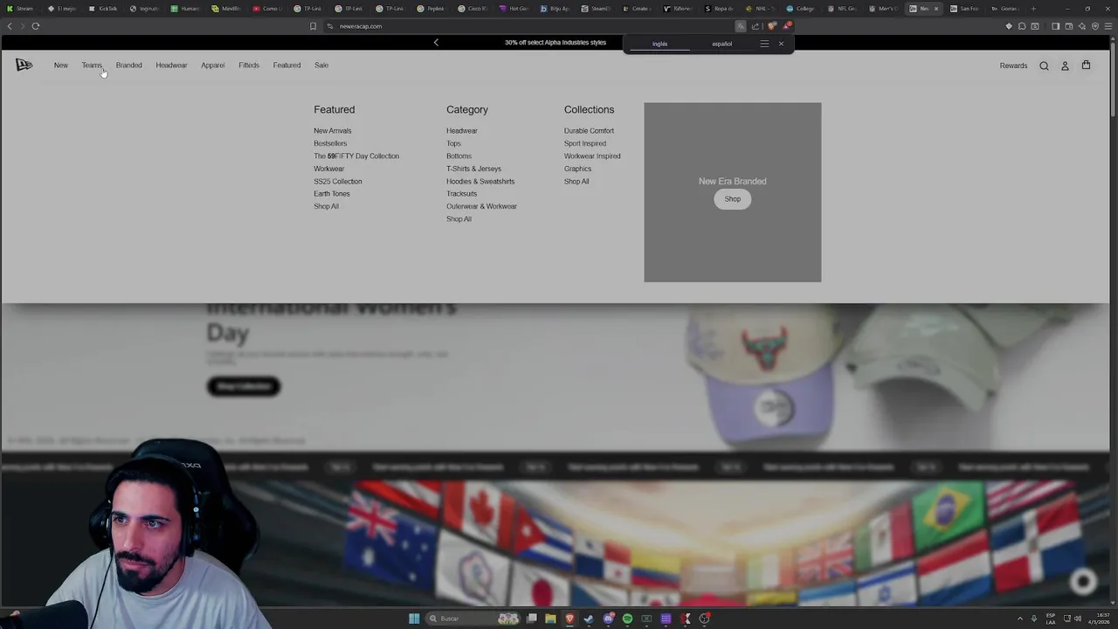Open the site search magnifier icon
This screenshot has width=1118, height=629.
[1044, 66]
